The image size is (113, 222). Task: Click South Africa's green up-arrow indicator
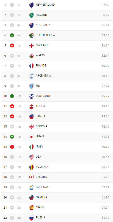pyautogui.click(x=12, y=35)
